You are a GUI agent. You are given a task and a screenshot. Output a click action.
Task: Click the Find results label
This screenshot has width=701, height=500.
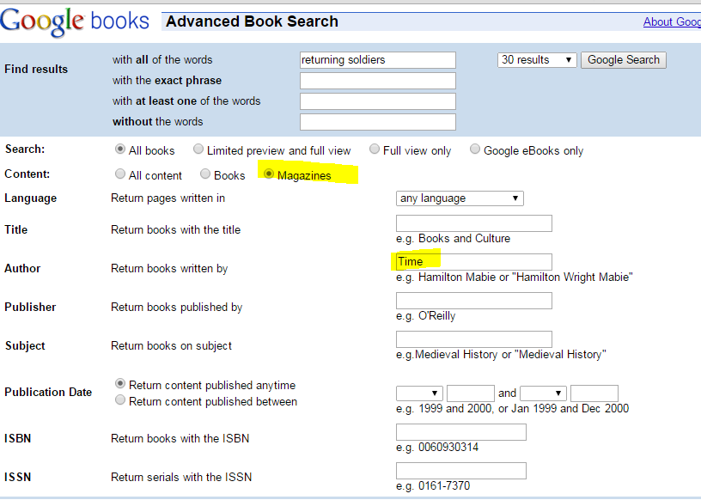tap(36, 70)
